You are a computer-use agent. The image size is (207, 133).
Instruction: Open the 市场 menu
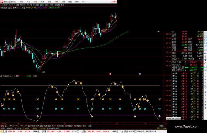click(28, 2)
